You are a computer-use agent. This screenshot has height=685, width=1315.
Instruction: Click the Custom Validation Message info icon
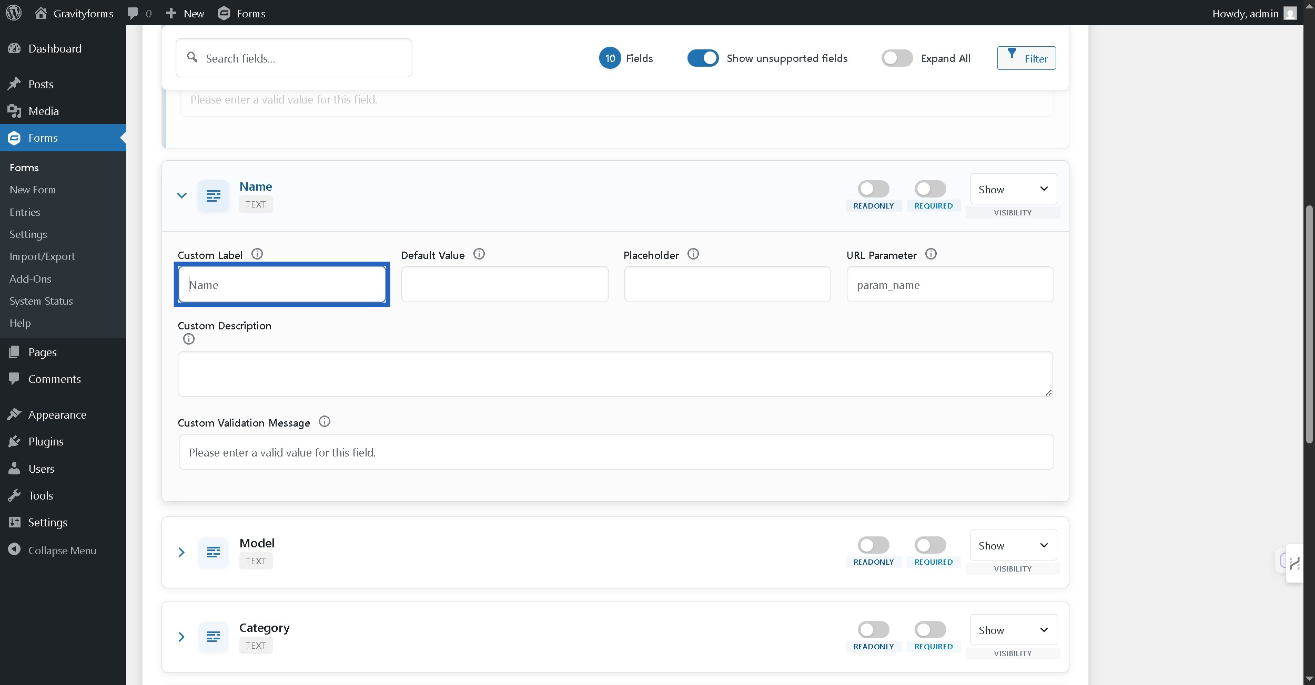coord(325,422)
